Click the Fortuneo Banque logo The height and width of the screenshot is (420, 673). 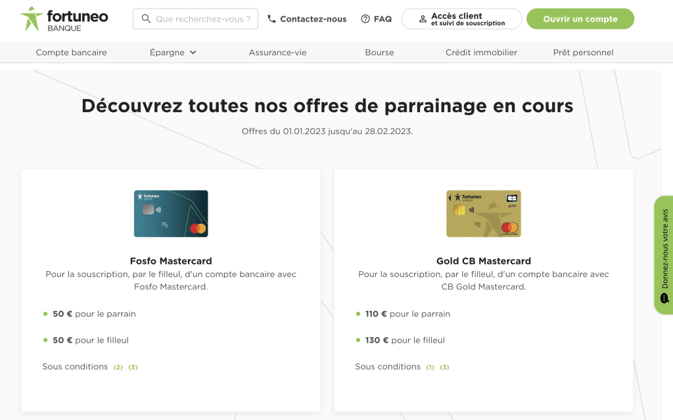pos(64,19)
